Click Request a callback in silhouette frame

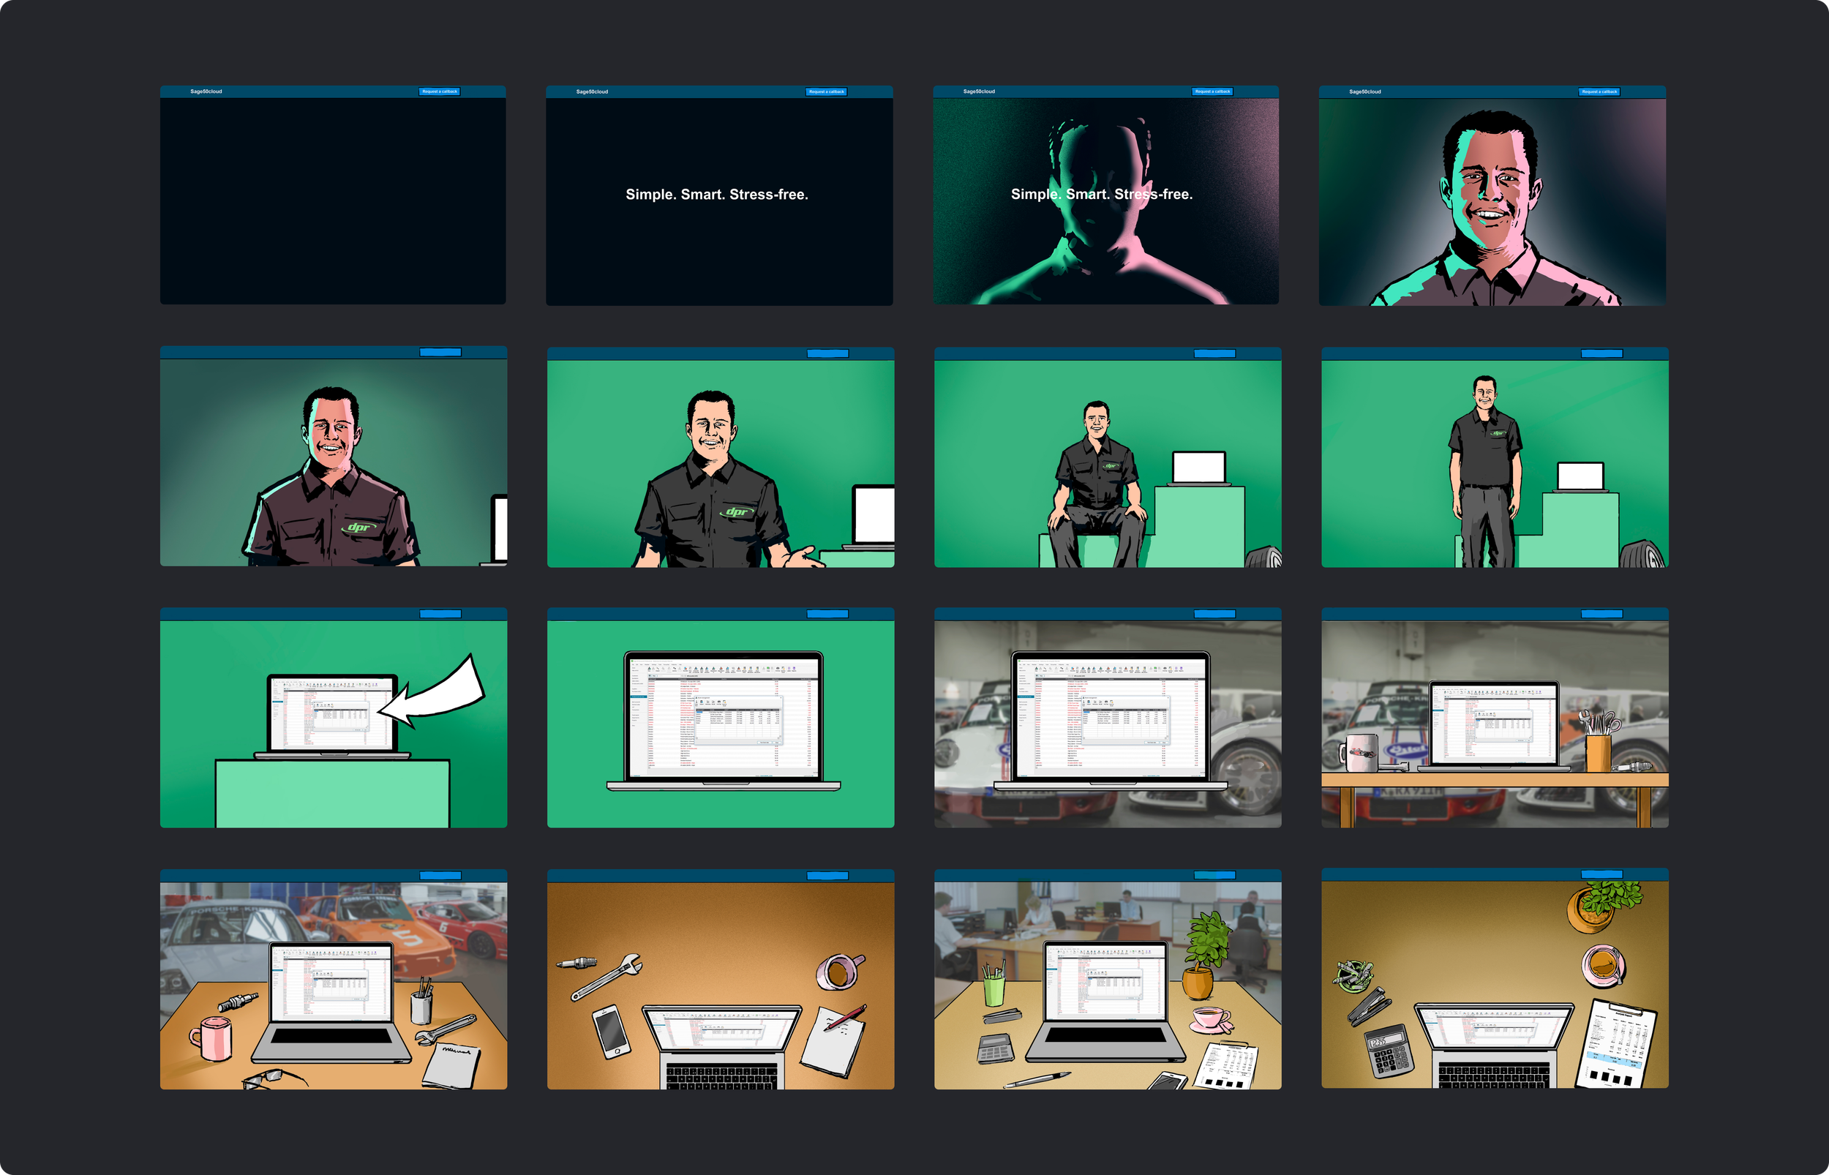1212,91
